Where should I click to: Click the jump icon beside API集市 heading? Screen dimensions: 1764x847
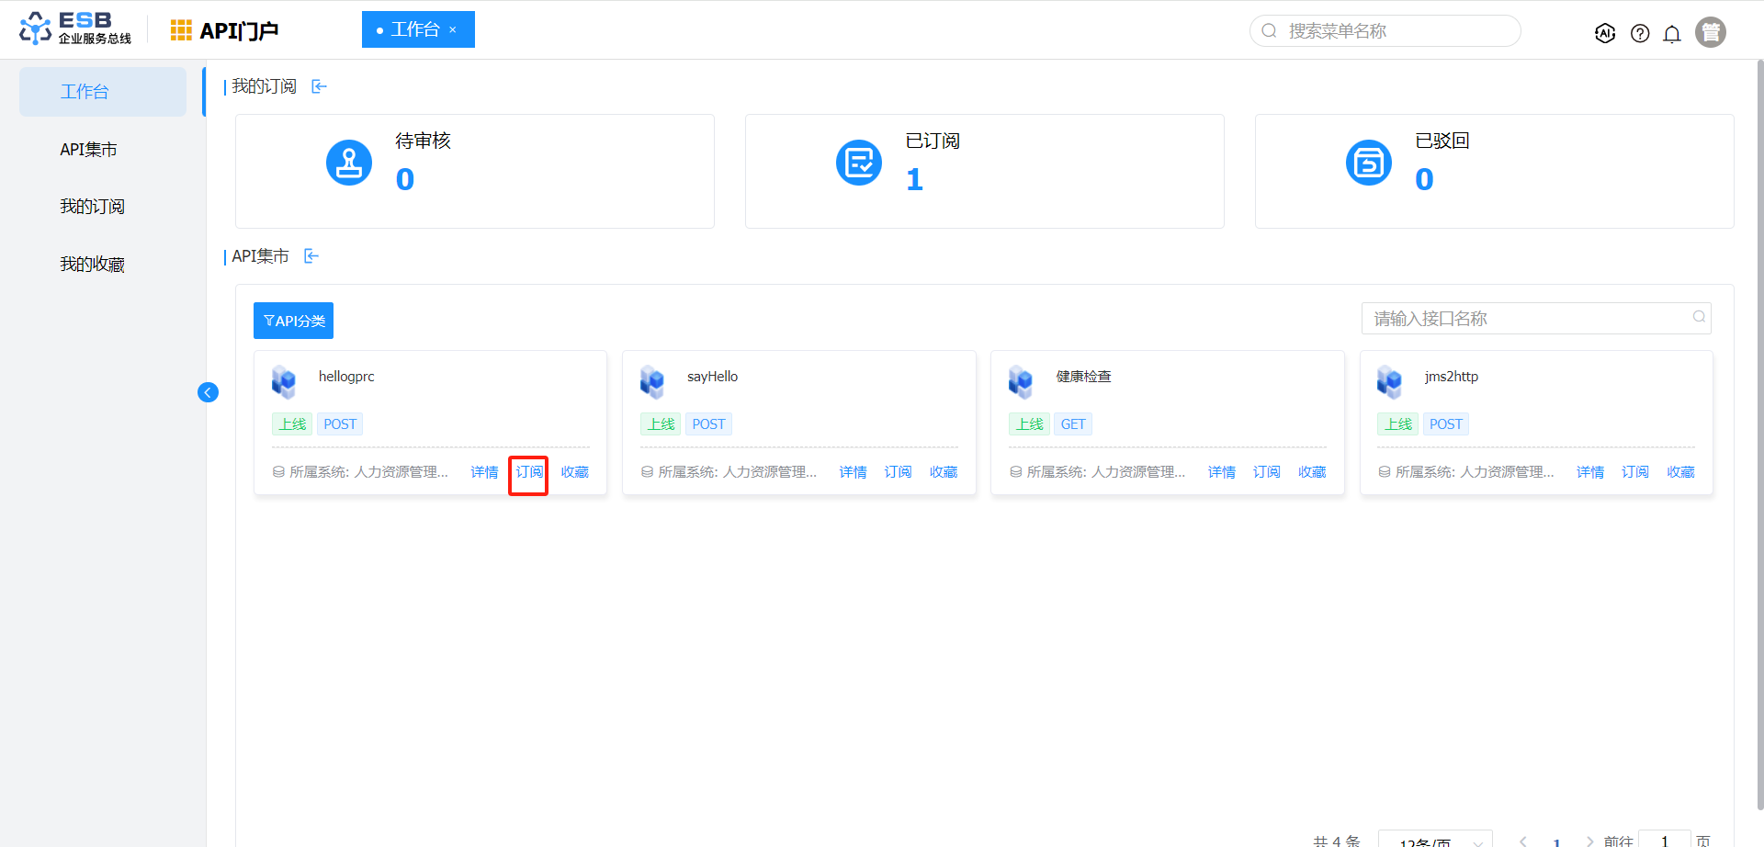point(311,256)
